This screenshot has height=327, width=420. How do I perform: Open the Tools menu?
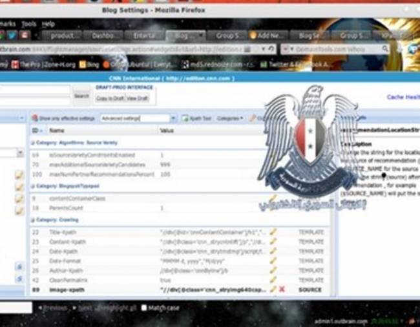[28, 24]
